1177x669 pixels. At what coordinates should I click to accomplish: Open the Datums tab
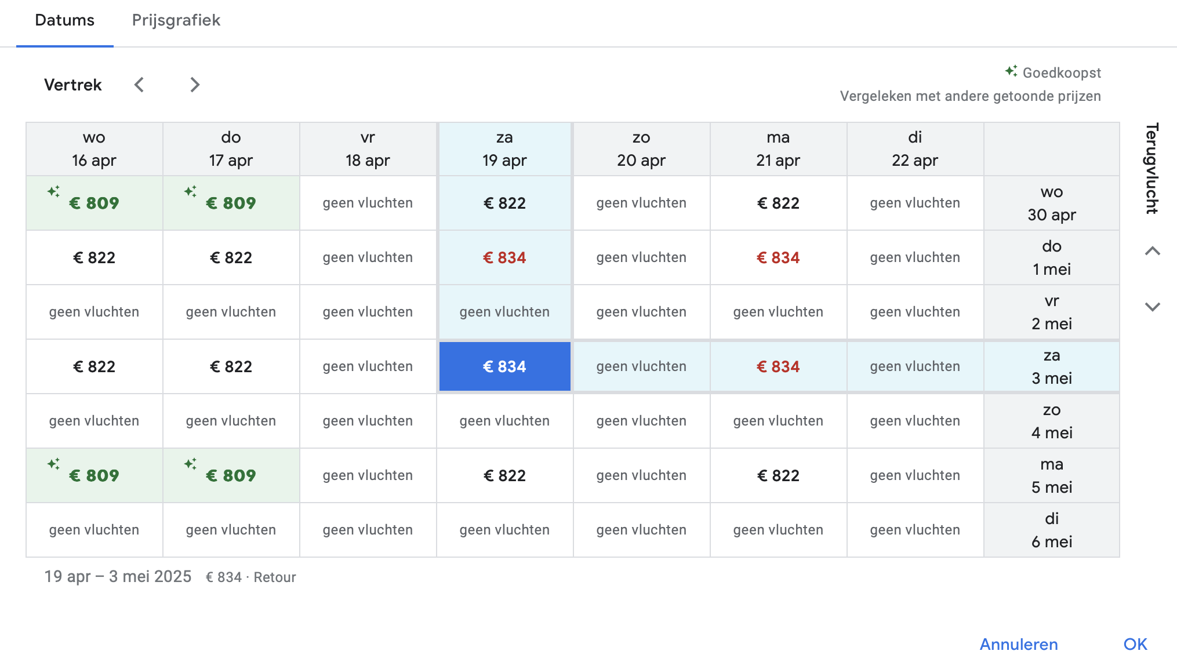pos(64,20)
